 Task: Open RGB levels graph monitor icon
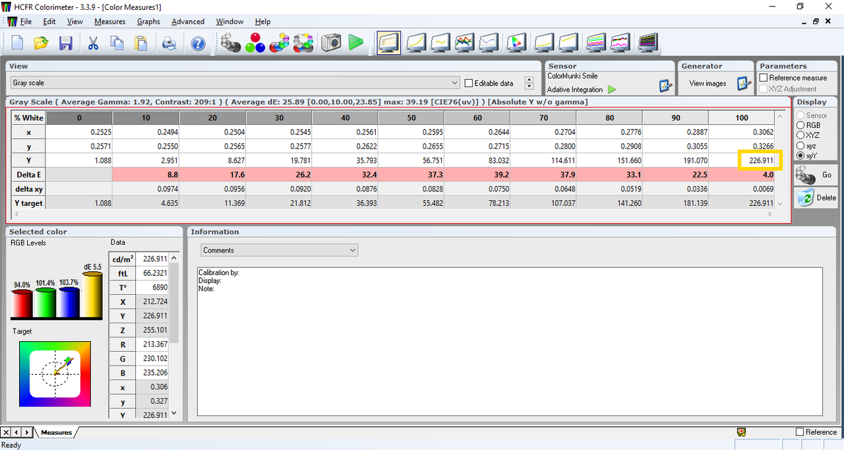click(464, 43)
